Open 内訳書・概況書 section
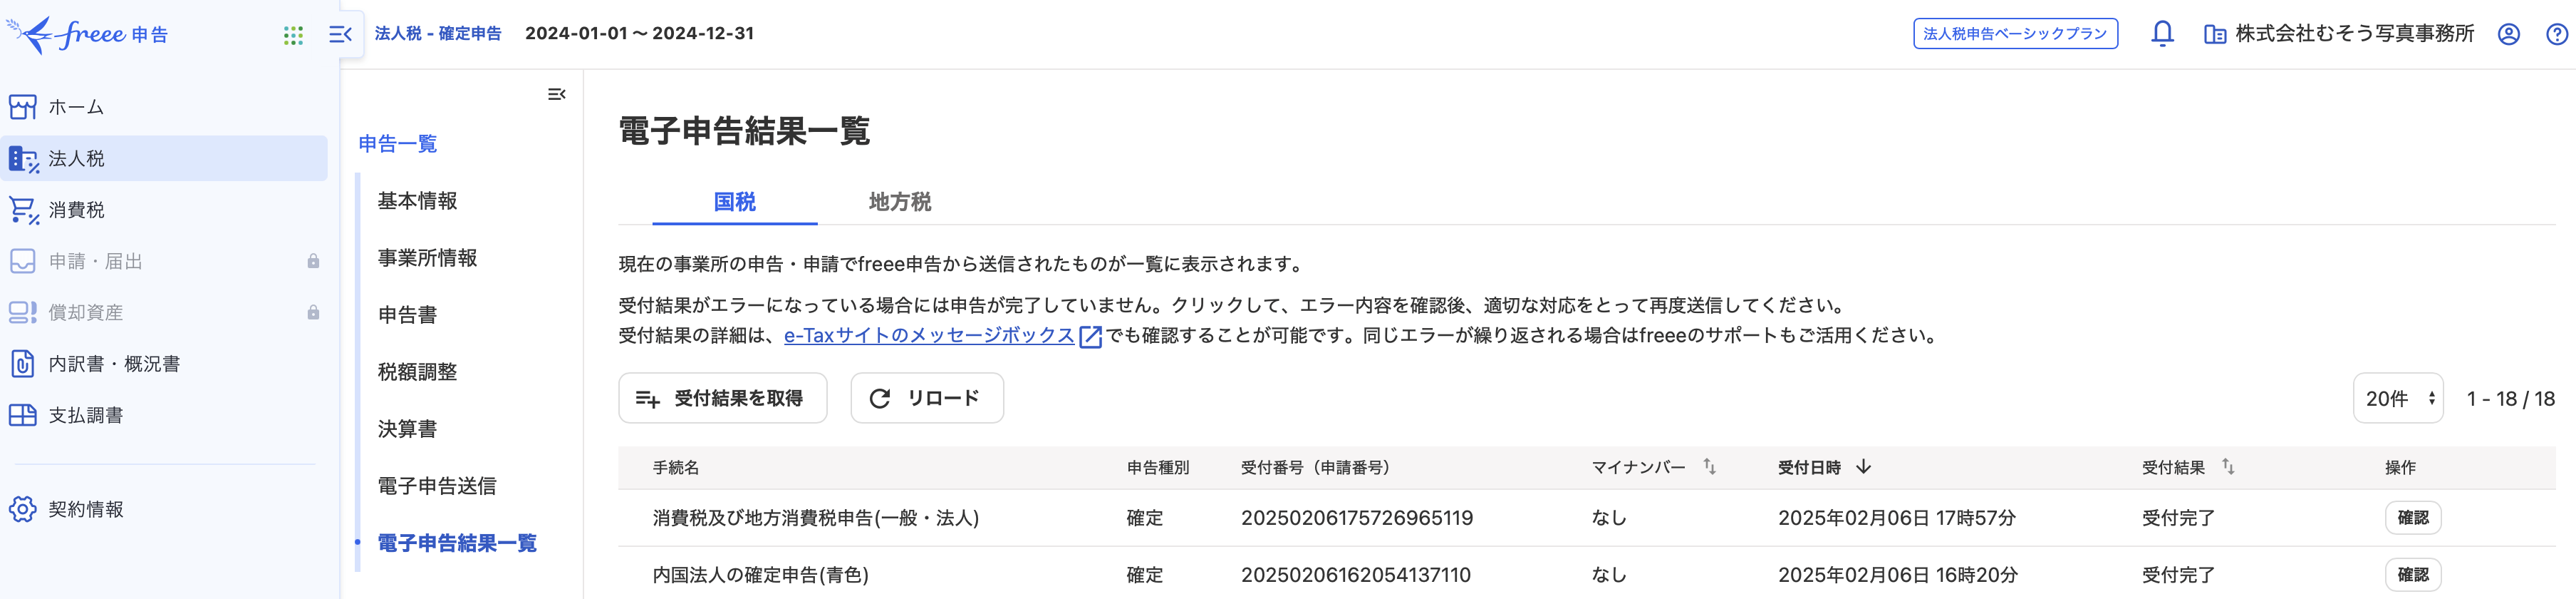The height and width of the screenshot is (599, 2576). [114, 364]
